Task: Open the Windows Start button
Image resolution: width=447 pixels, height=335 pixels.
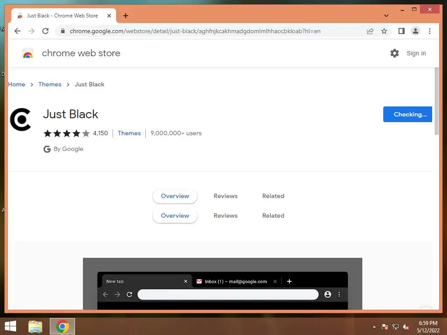Action: (10, 326)
